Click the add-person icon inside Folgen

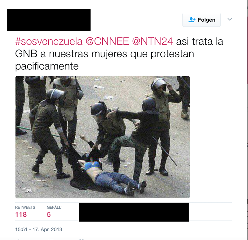pyautogui.click(x=192, y=20)
